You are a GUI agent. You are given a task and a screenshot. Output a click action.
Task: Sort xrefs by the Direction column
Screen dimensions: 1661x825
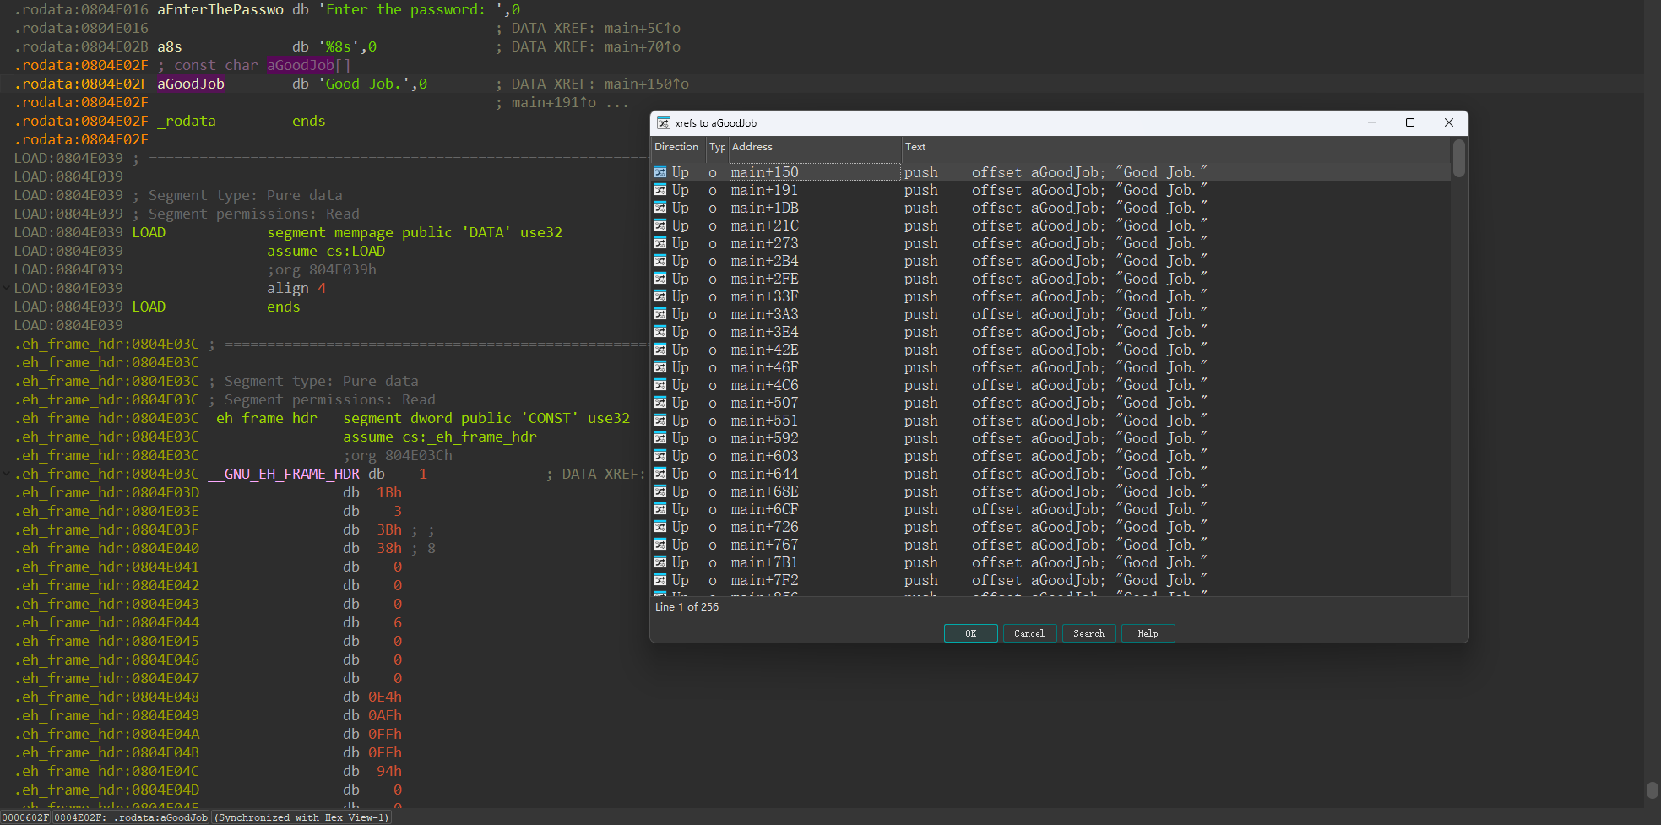coord(678,147)
